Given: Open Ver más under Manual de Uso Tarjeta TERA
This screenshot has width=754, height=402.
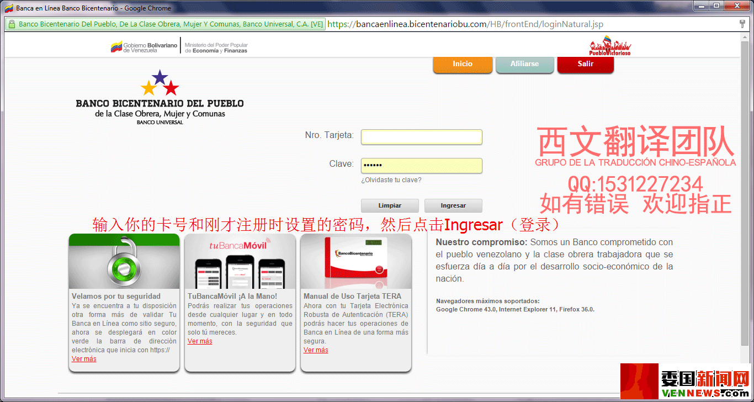Looking at the screenshot, I should tap(316, 350).
